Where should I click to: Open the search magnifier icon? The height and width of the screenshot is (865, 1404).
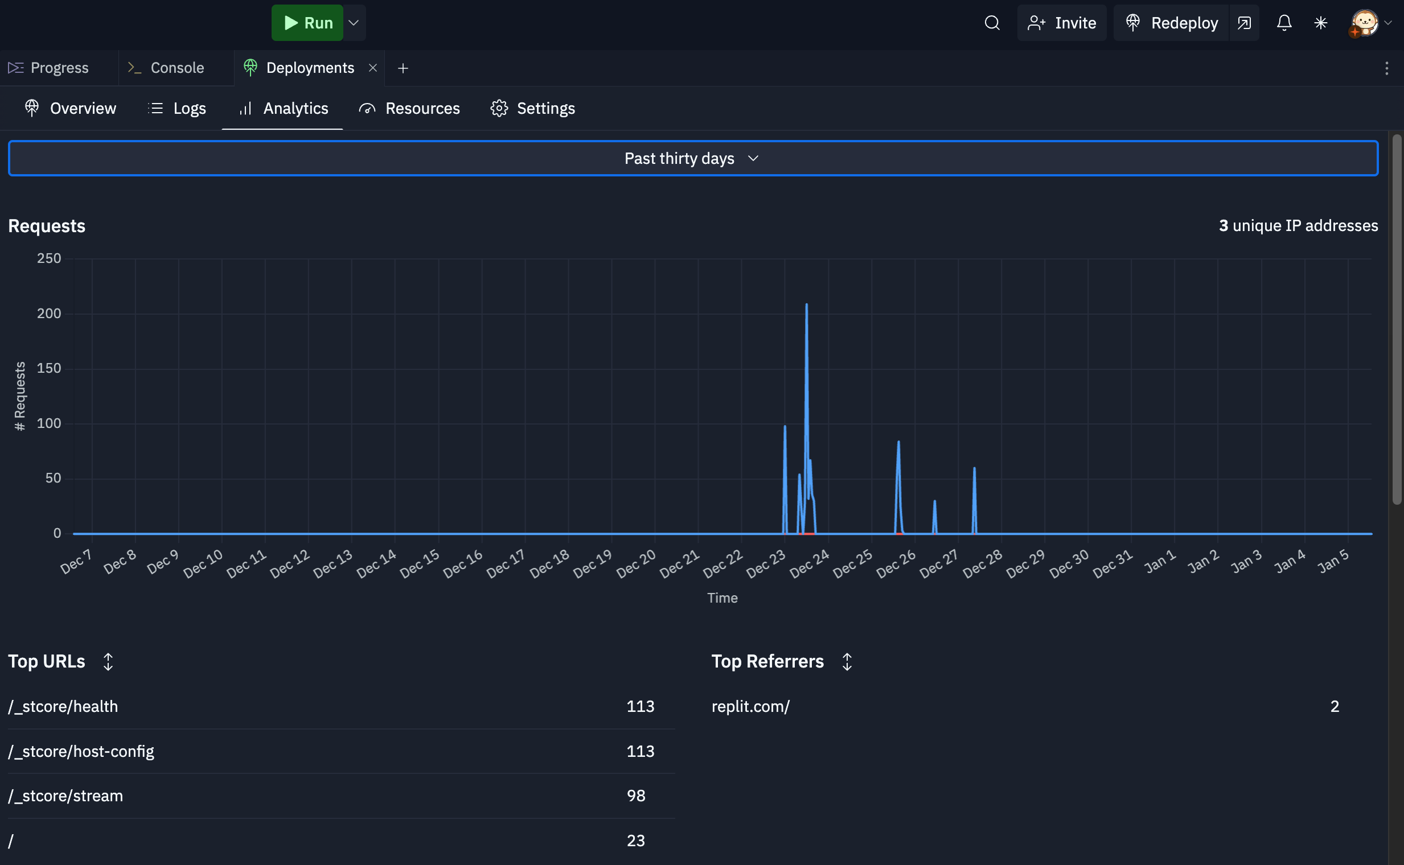point(992,23)
